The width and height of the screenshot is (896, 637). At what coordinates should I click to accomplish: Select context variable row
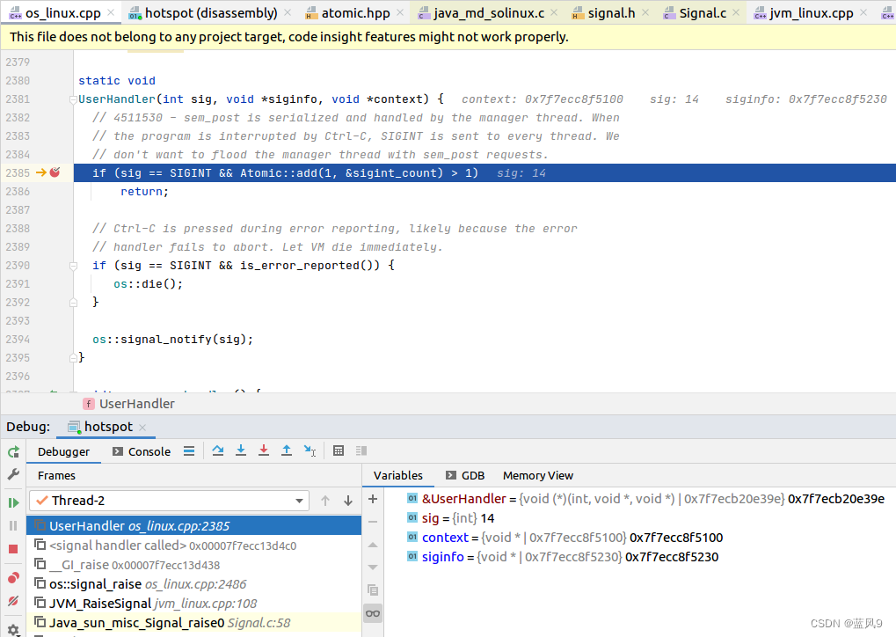point(640,538)
